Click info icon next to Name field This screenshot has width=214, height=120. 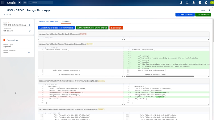[x=30, y=25]
